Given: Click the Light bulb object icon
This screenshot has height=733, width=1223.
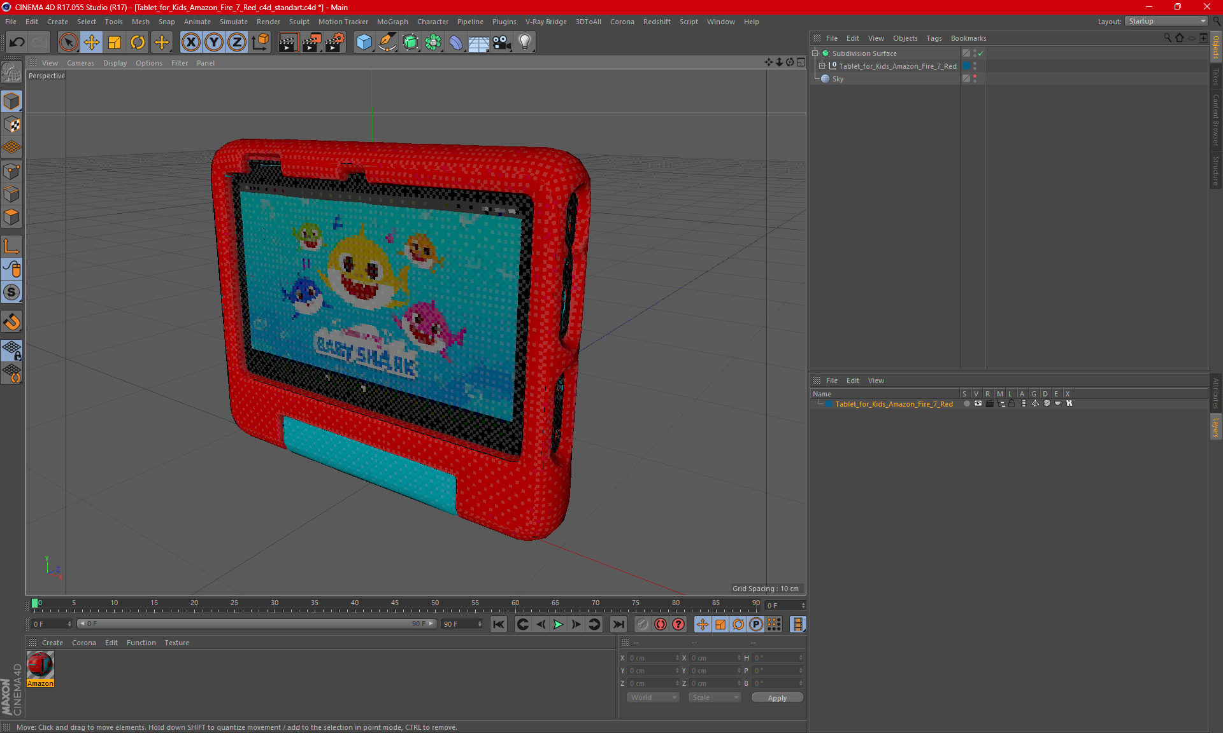Looking at the screenshot, I should coord(524,42).
